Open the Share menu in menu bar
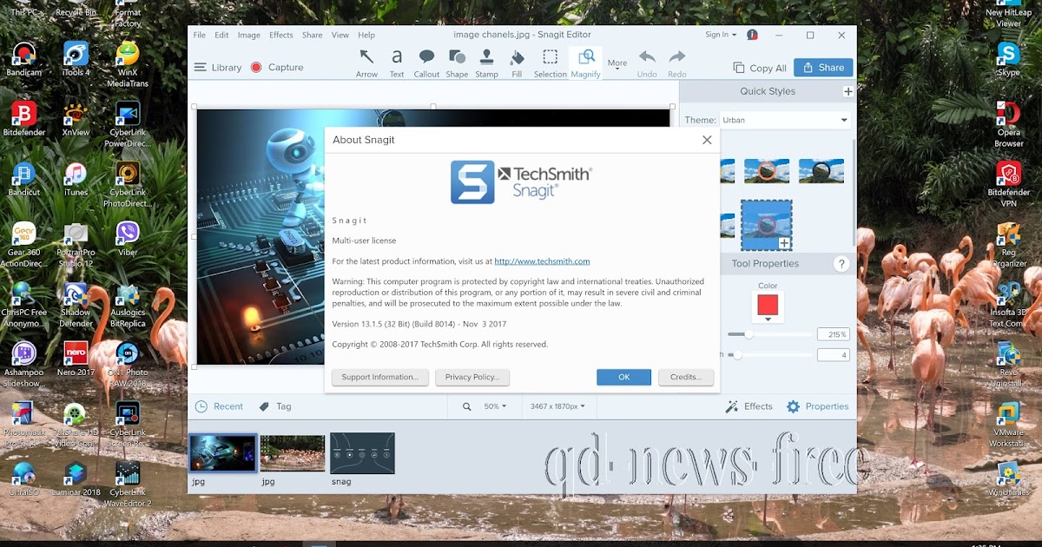This screenshot has height=547, width=1042. (313, 35)
